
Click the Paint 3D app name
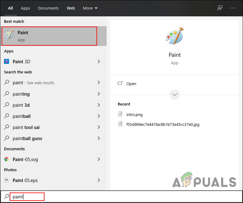pyautogui.click(x=21, y=62)
